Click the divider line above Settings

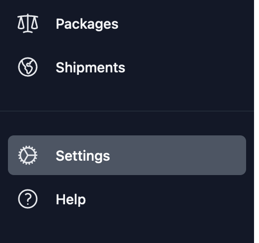pos(127,111)
